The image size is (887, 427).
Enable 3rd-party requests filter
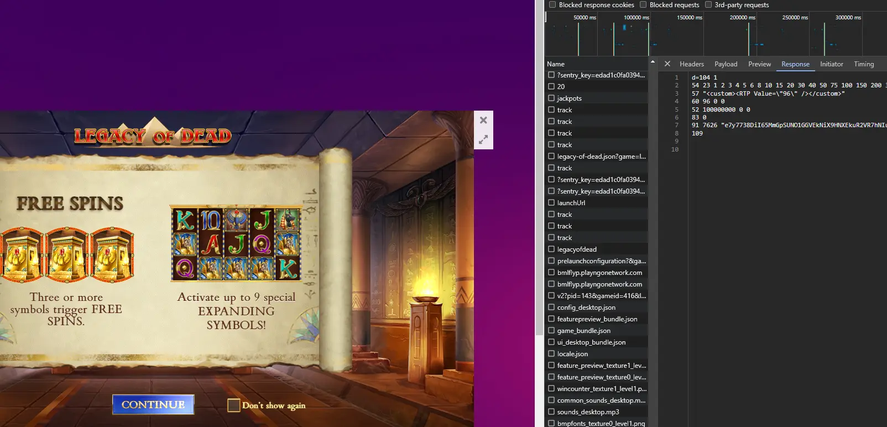(708, 5)
